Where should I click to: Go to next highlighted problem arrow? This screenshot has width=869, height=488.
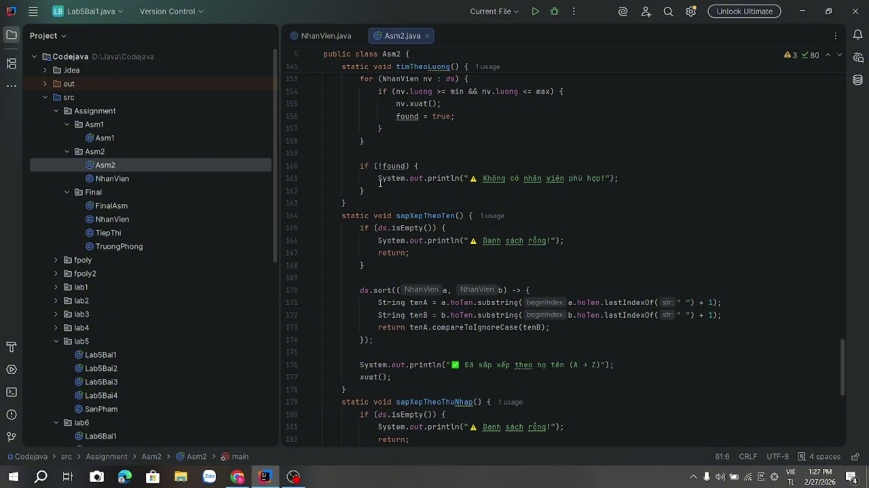[x=840, y=55]
